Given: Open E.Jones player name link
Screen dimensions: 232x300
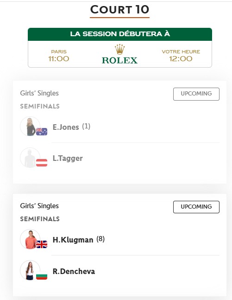Looking at the screenshot, I should point(66,127).
